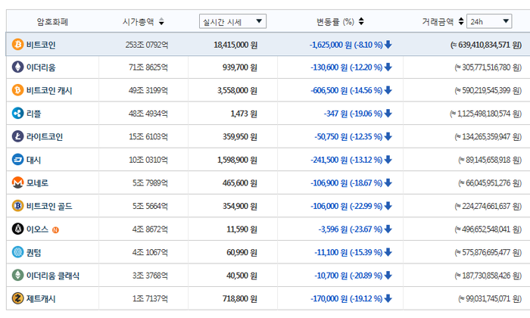Select the price 11,590 원
This screenshot has width=530, height=318.
242,229
